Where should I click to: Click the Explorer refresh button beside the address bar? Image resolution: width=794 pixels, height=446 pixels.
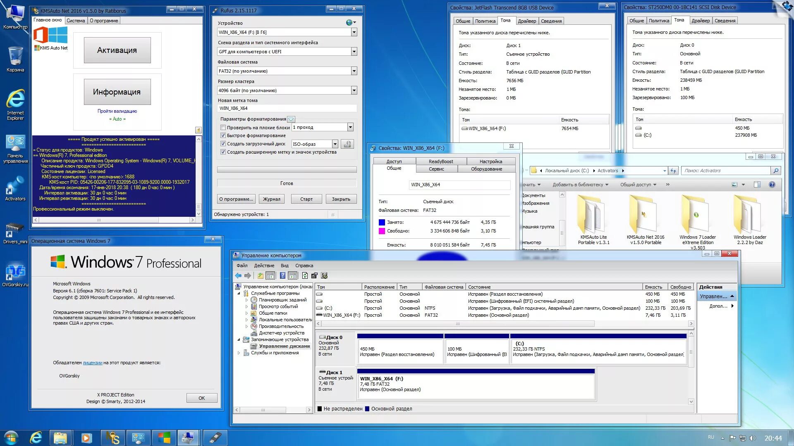[x=673, y=171]
